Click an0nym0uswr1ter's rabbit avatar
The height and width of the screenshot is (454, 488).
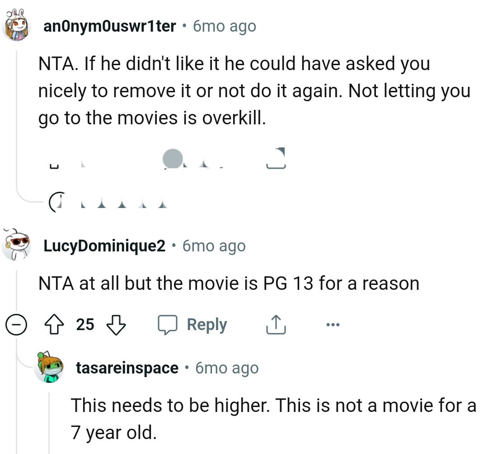click(17, 26)
